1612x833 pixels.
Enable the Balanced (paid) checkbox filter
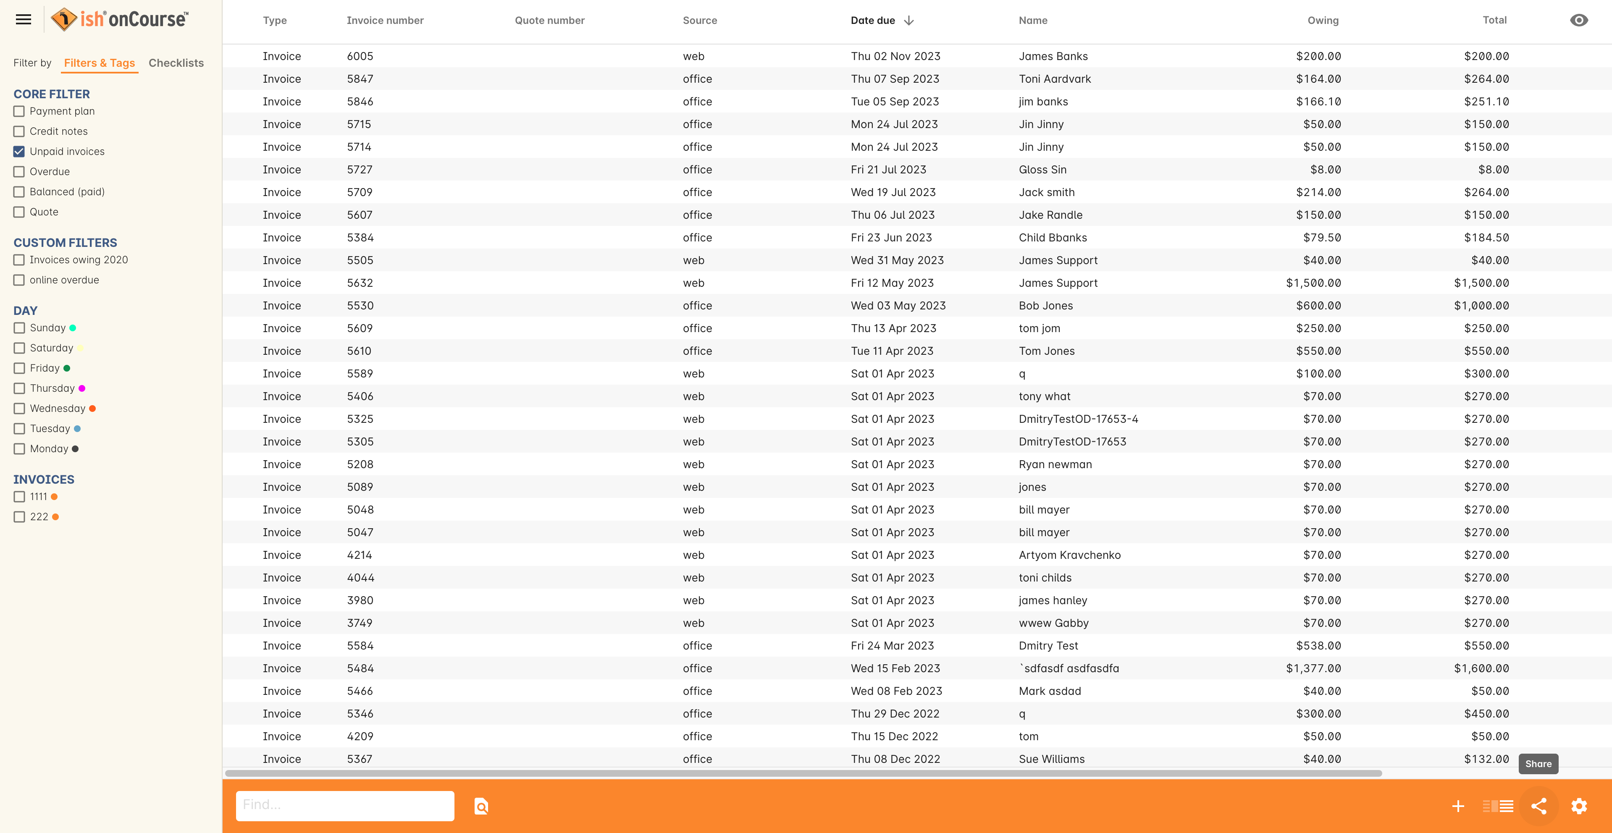click(x=19, y=191)
